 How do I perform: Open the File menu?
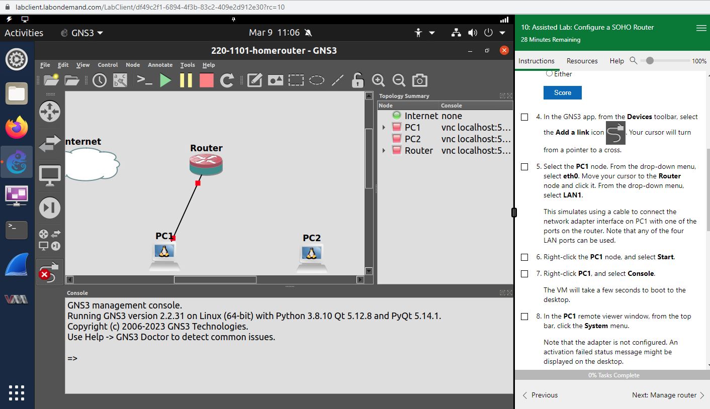45,65
